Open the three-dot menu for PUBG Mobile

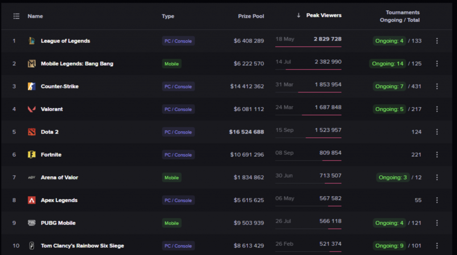pyautogui.click(x=437, y=223)
